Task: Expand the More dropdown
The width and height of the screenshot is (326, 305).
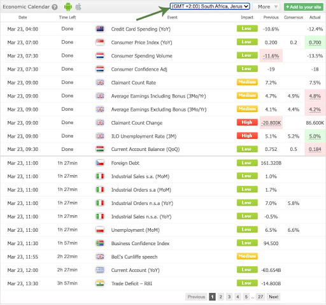Action: coord(266,7)
